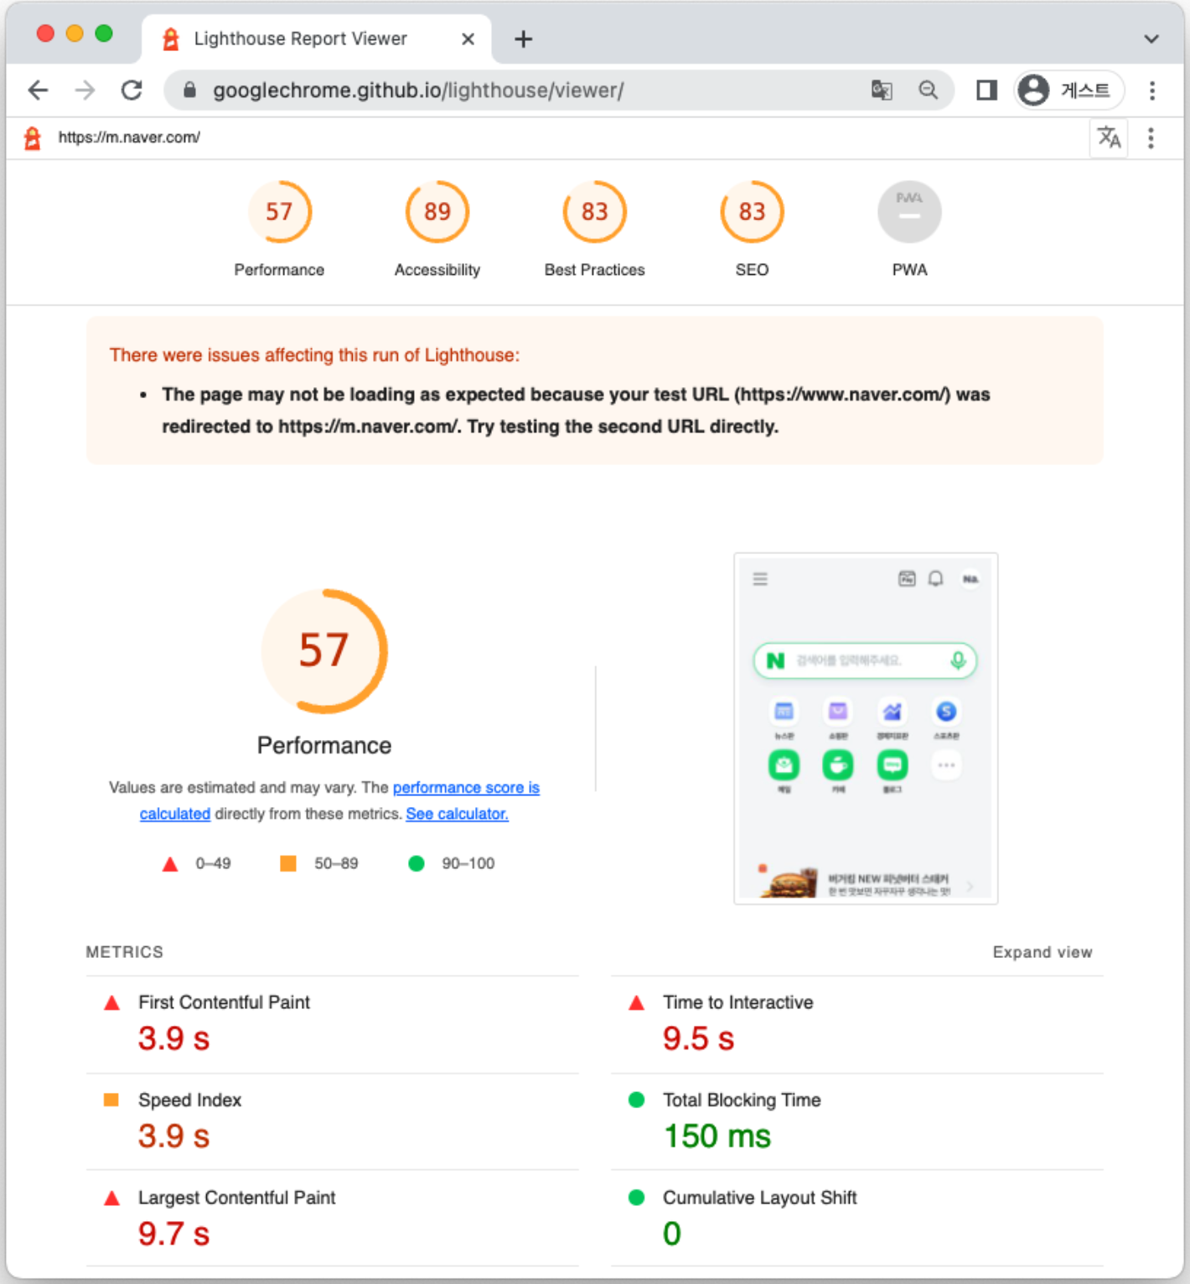
Task: Click the final screenshot thumbnail of Naver
Action: point(866,728)
